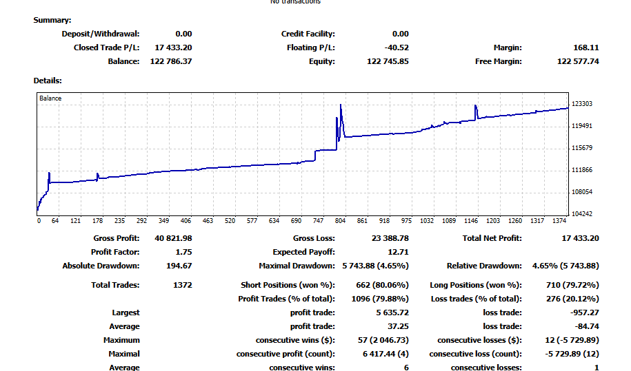631x371 pixels.
Task: Click consecutive losses value 12 (-5 729.89)
Action: [572, 340]
